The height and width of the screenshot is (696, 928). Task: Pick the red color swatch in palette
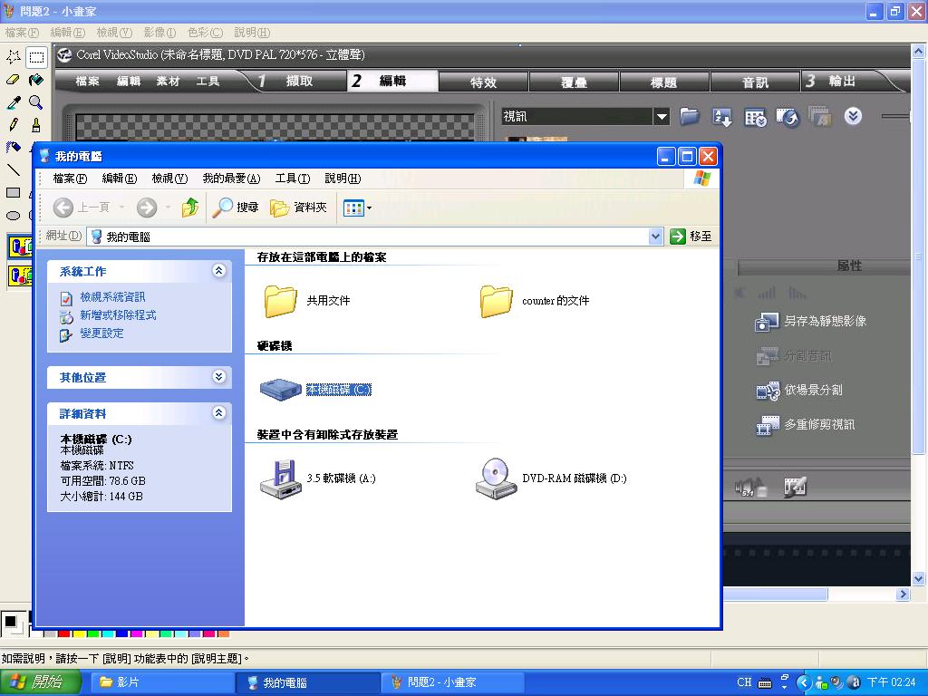(64, 633)
